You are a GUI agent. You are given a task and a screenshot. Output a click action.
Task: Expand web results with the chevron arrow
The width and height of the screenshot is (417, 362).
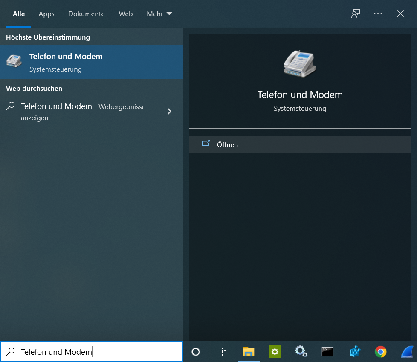tap(169, 112)
